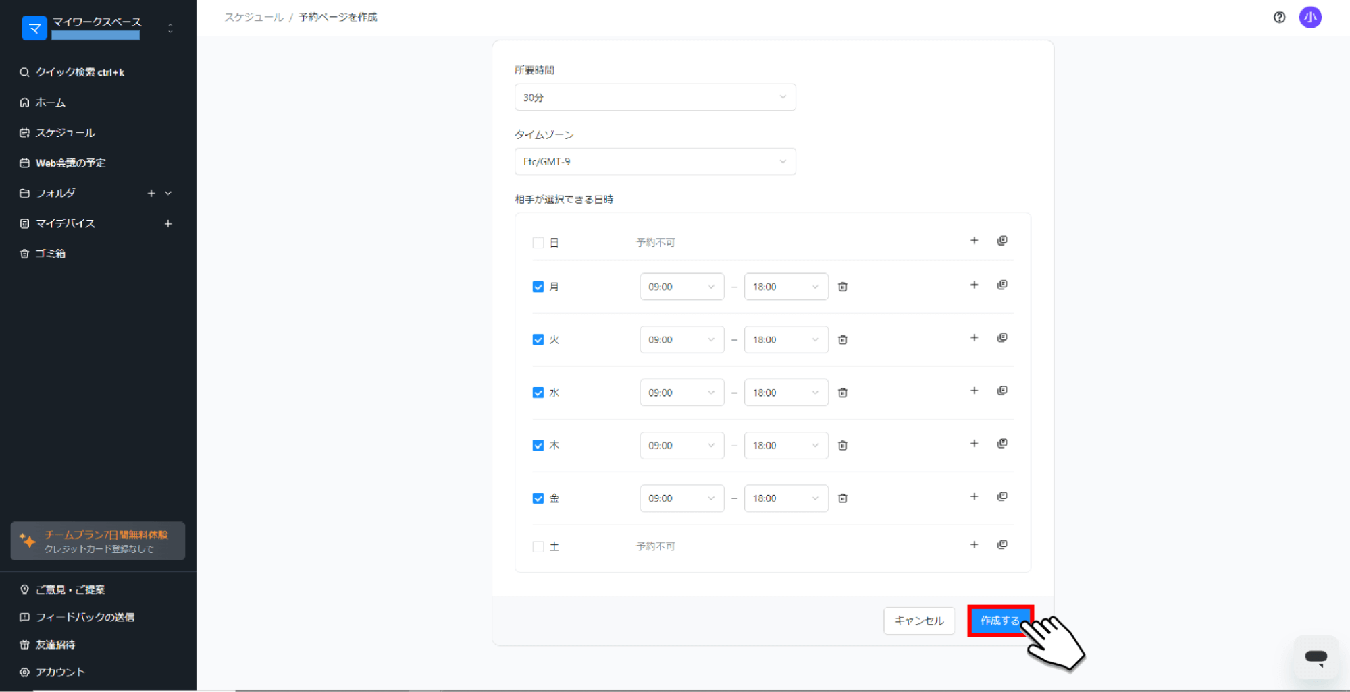
Task: Open the timezone dropdown Etc/GMT-9
Action: pyautogui.click(x=655, y=162)
